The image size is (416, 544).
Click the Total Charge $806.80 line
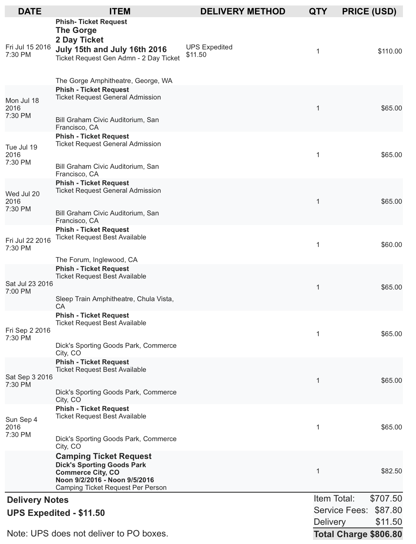point(357,534)
